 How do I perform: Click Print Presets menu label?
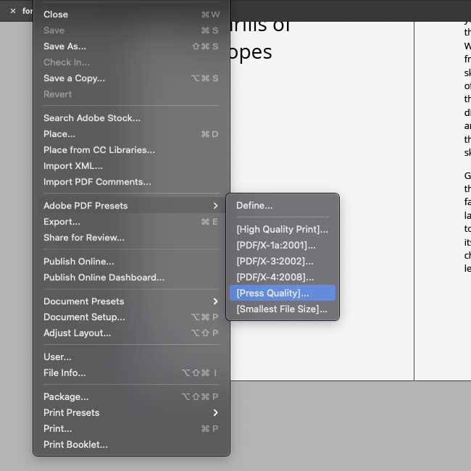coord(72,413)
